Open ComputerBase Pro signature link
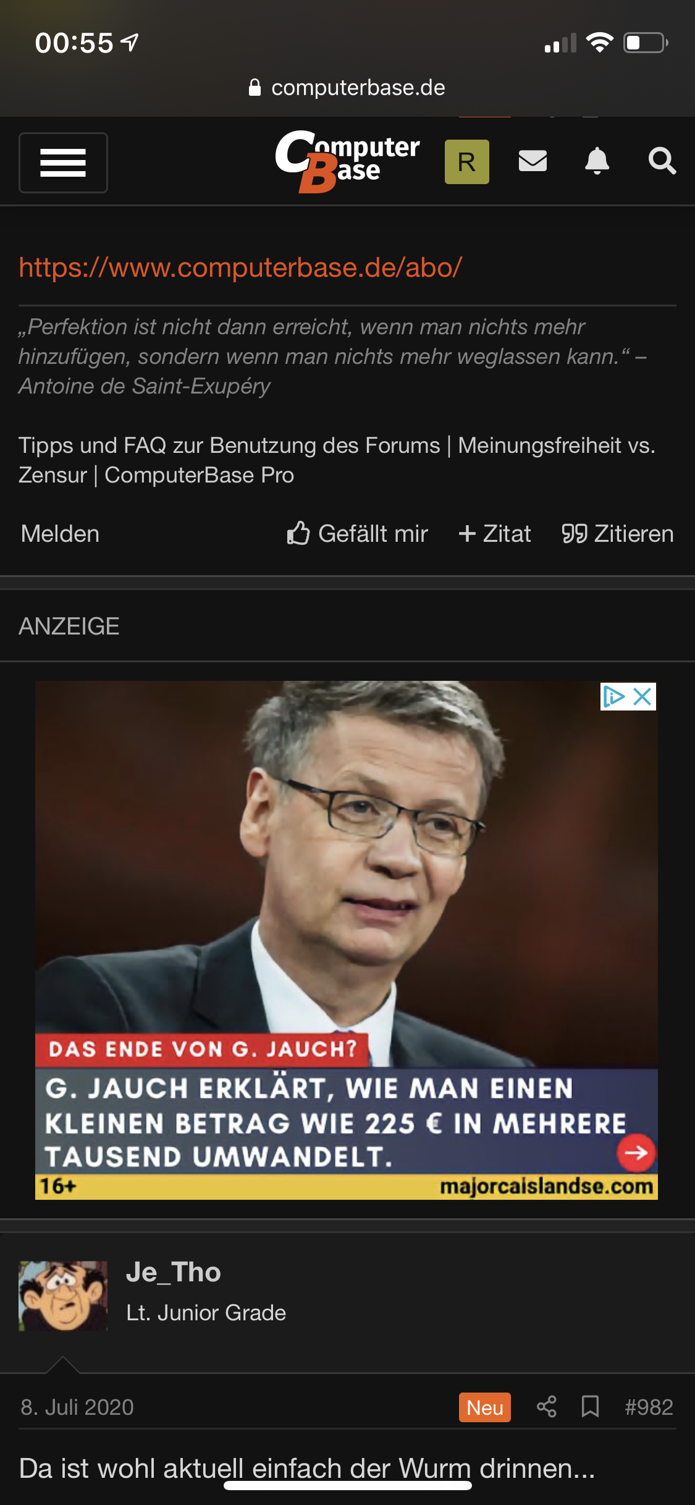The width and height of the screenshot is (695, 1505). (x=199, y=475)
